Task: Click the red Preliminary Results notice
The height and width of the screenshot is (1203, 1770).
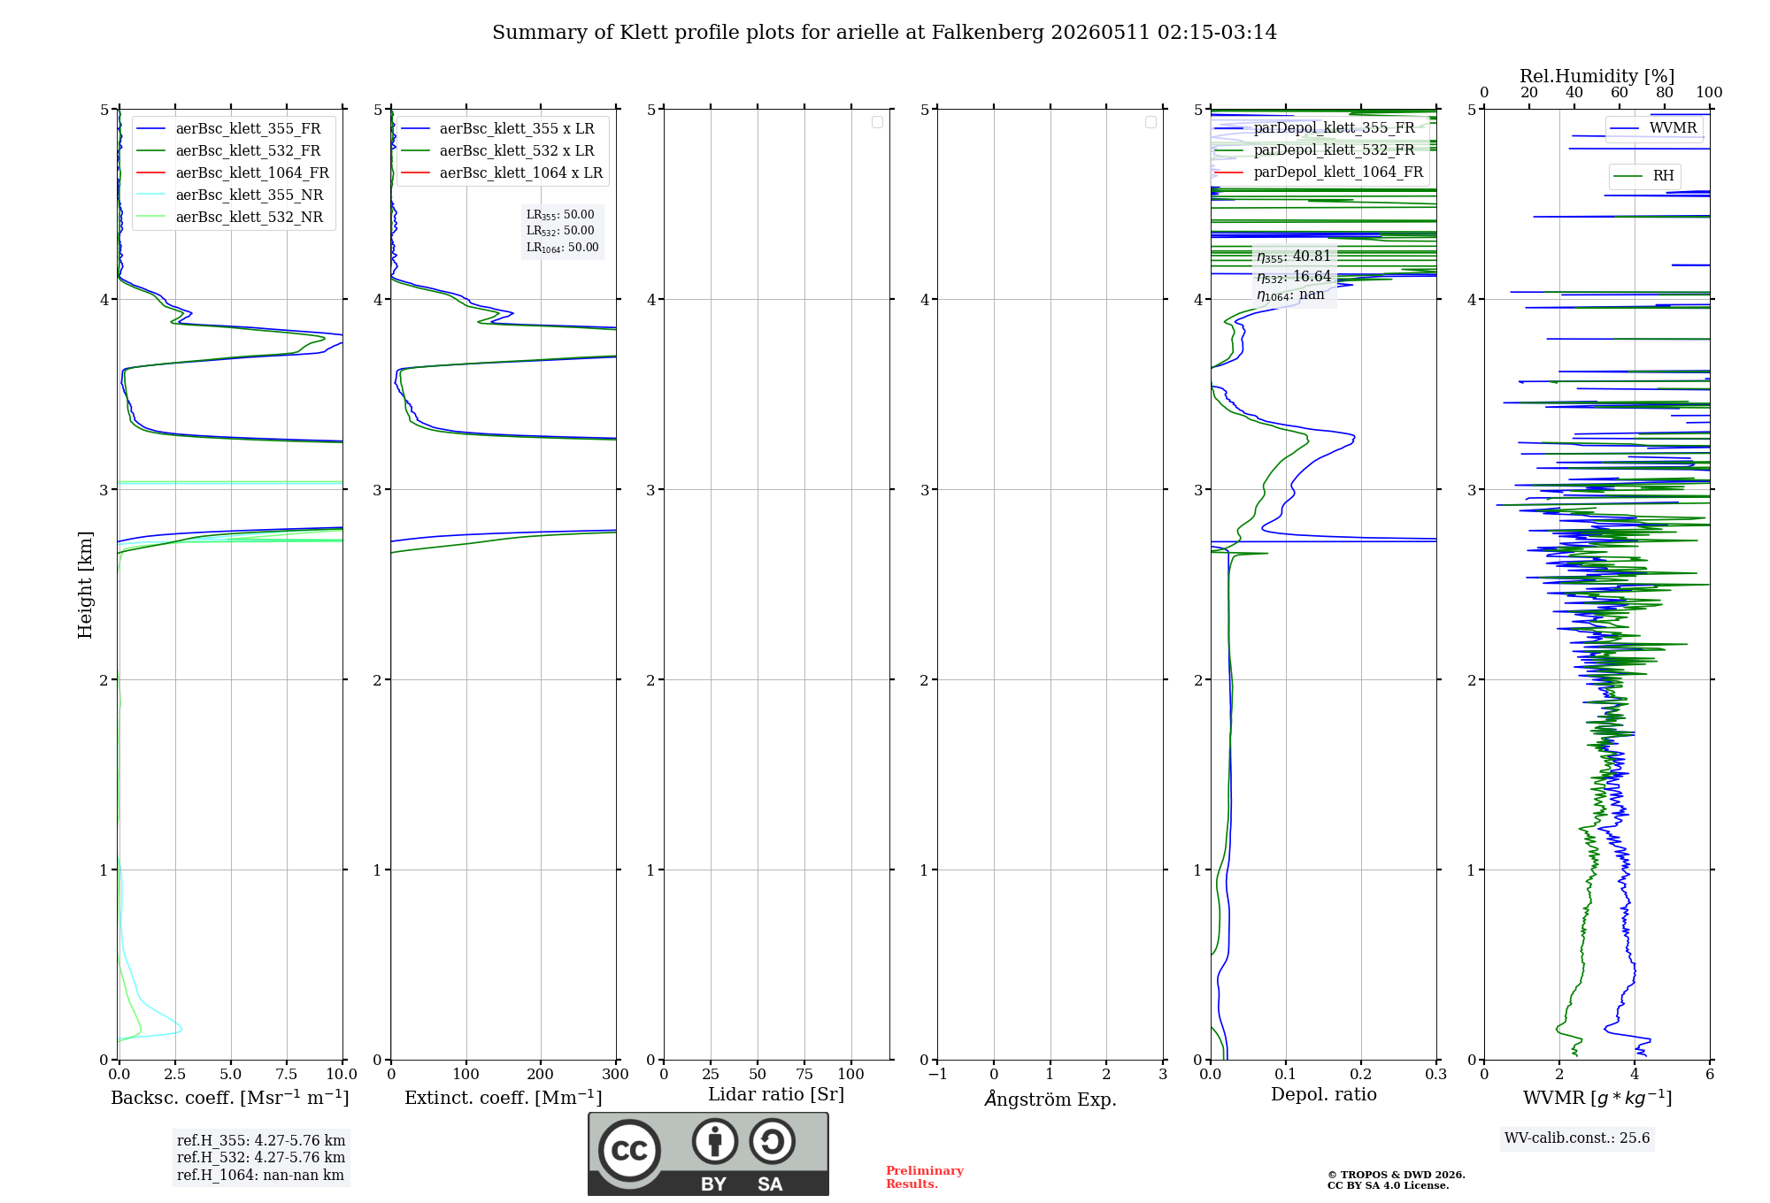Action: point(925,1177)
